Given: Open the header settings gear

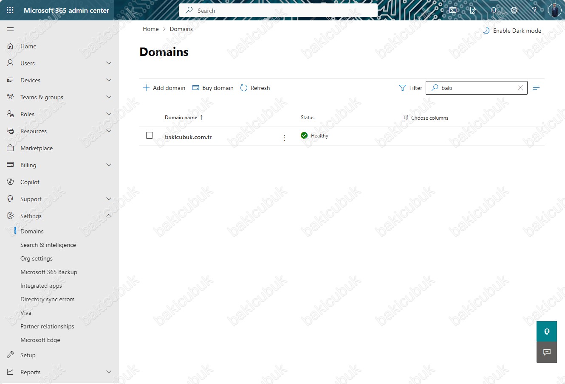Looking at the screenshot, I should click(514, 10).
